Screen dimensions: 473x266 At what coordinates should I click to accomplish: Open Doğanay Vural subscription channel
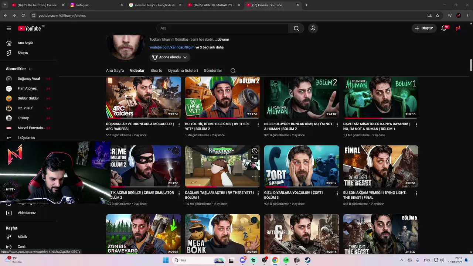tap(28, 79)
